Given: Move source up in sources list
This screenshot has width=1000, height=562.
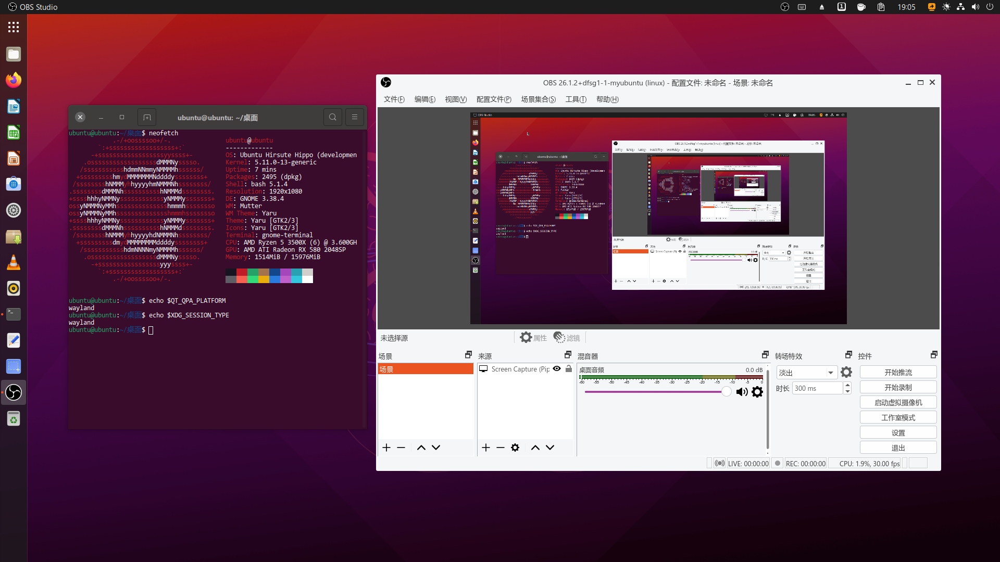Looking at the screenshot, I should [x=535, y=448].
